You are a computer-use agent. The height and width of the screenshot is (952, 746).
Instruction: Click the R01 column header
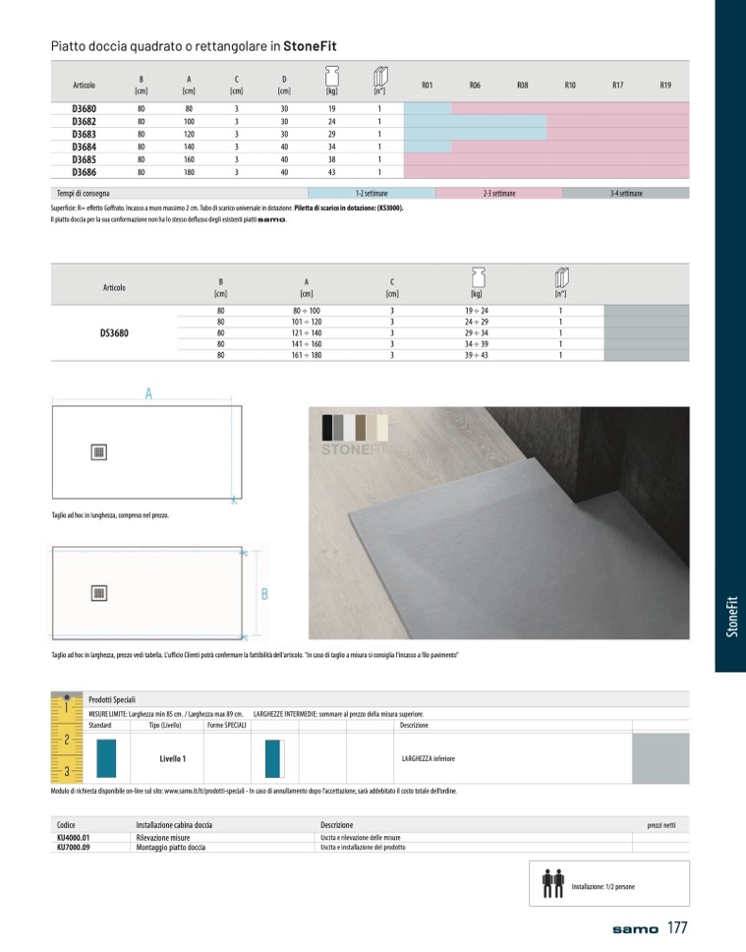[428, 86]
